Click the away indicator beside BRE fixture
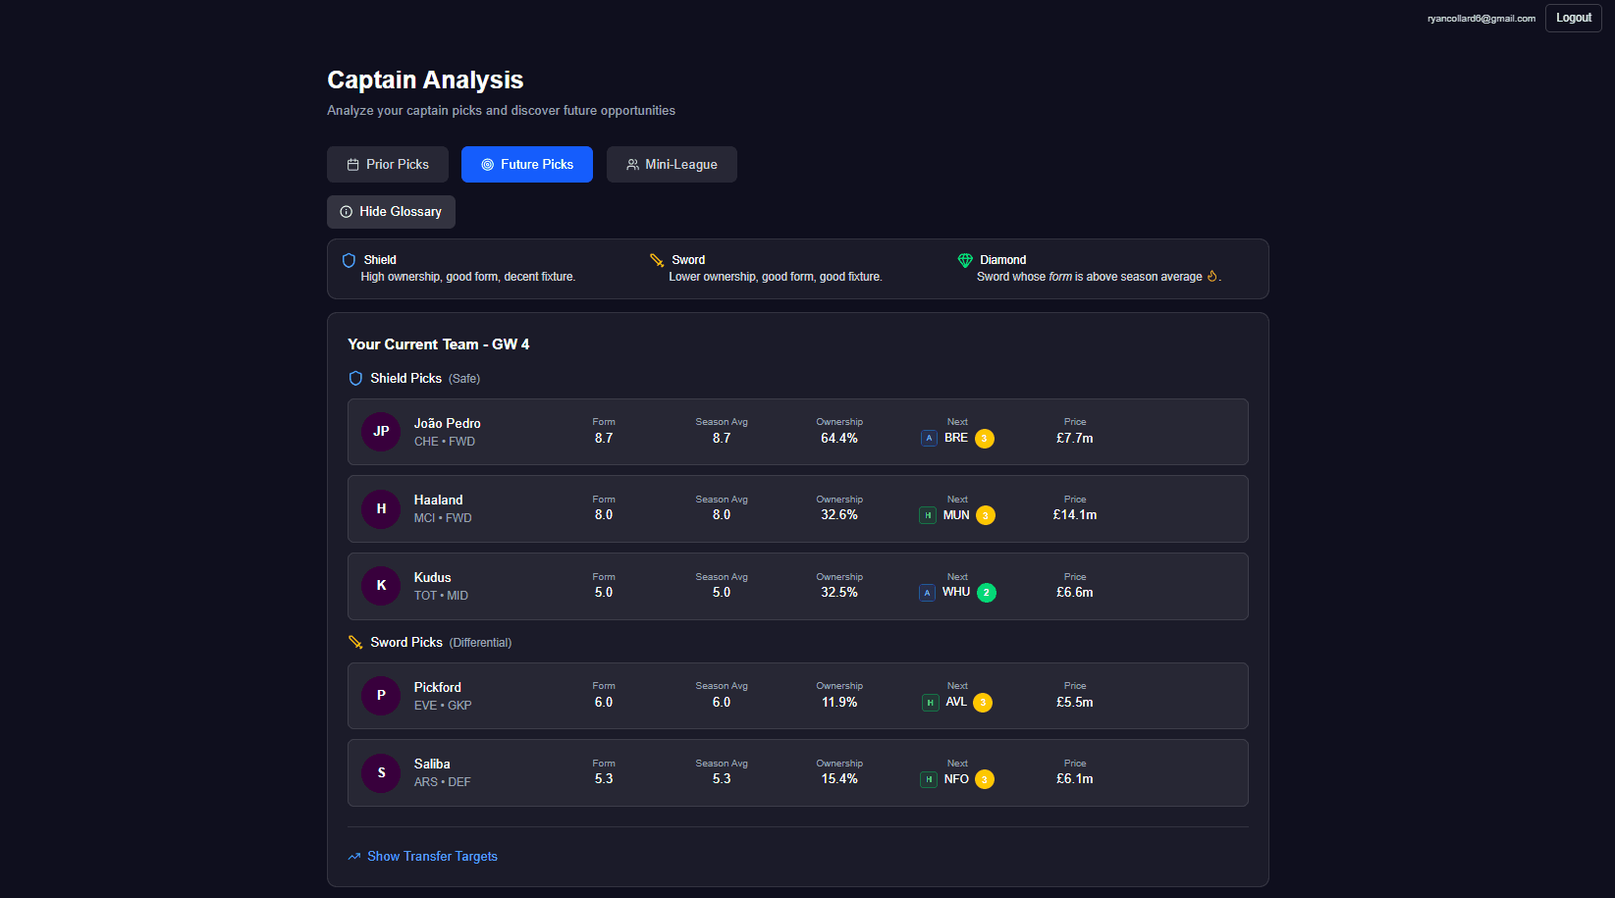The height and width of the screenshot is (898, 1615). point(929,439)
